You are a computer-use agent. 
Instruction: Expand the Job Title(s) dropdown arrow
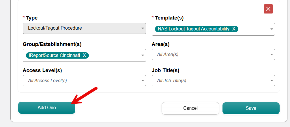tap(272, 81)
